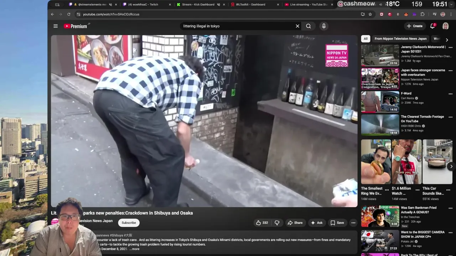Open the YouTube hamburger guide menu
Screen dimensions: 456x256
(56, 26)
